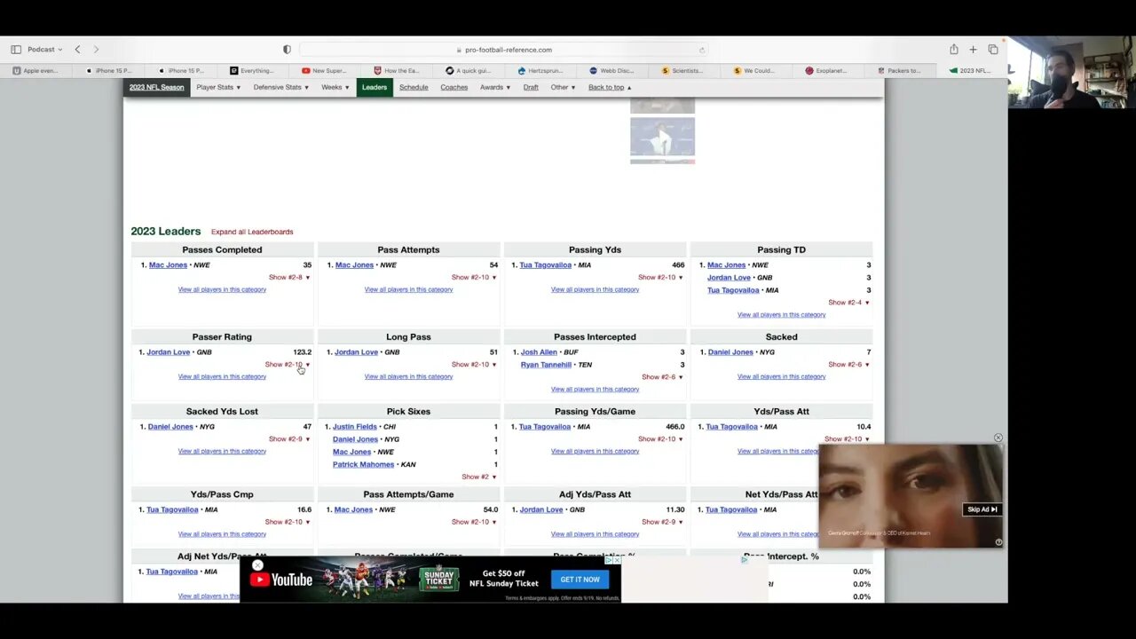Expand Show #2-6 under Sacked
The image size is (1136, 639).
pos(848,364)
